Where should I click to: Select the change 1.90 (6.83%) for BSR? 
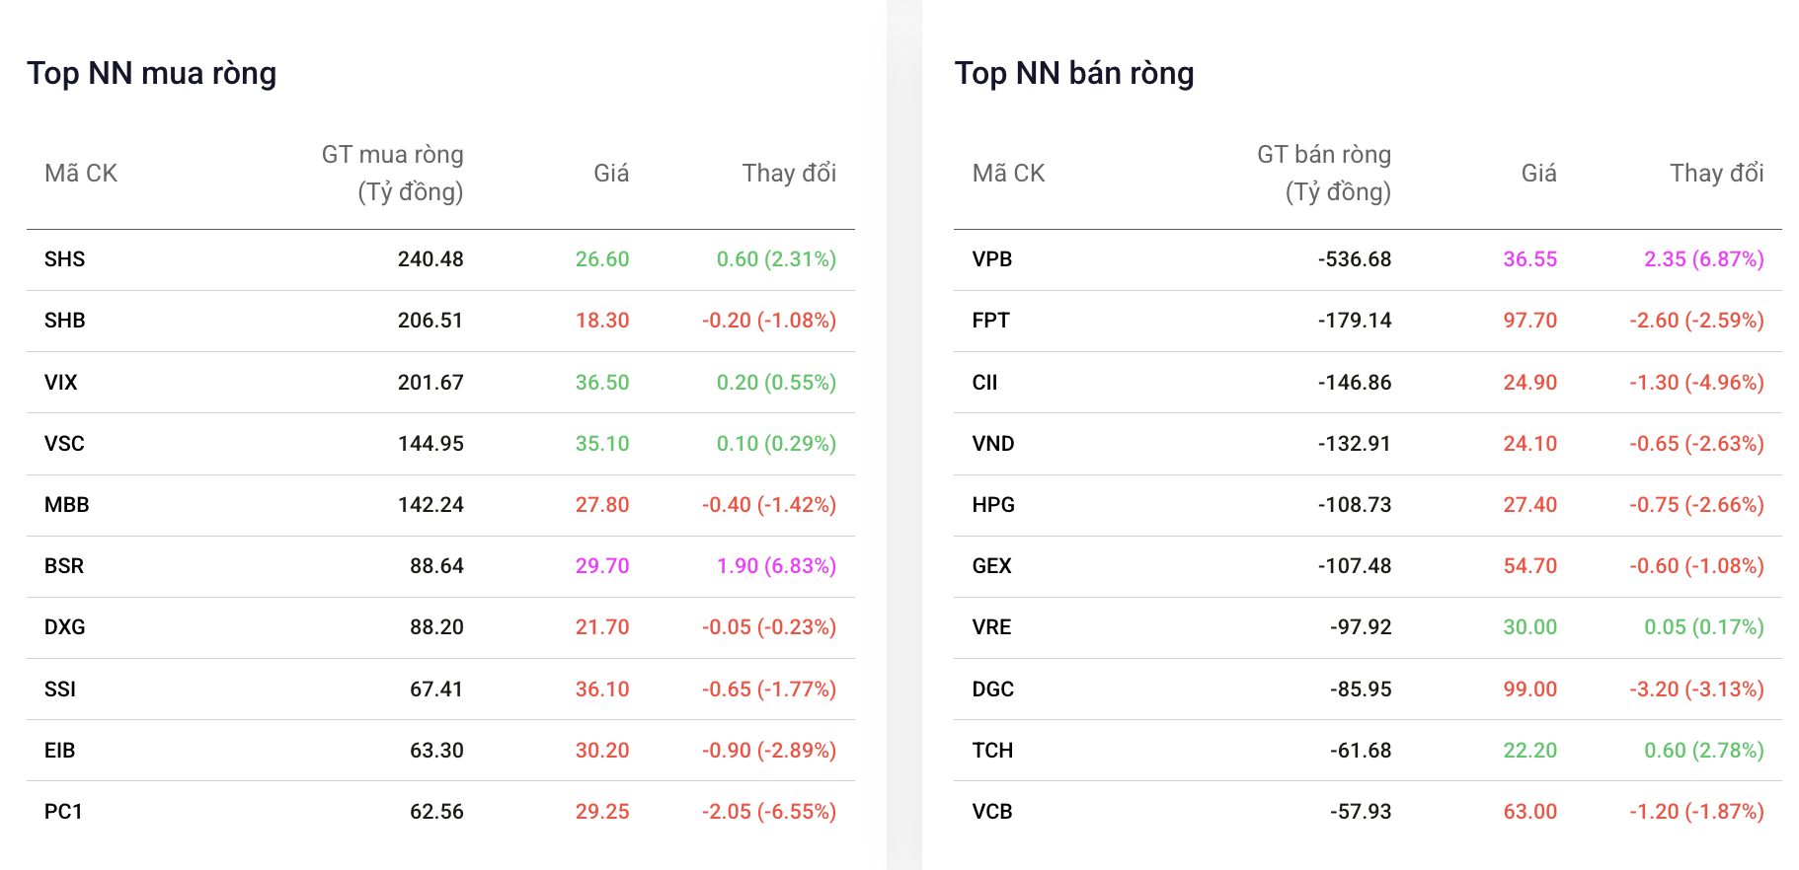[x=776, y=566]
